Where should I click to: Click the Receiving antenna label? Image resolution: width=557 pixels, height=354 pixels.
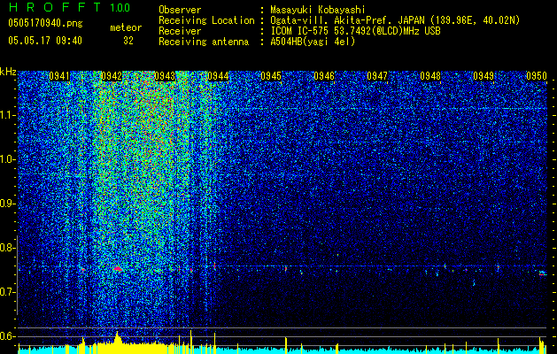click(204, 42)
